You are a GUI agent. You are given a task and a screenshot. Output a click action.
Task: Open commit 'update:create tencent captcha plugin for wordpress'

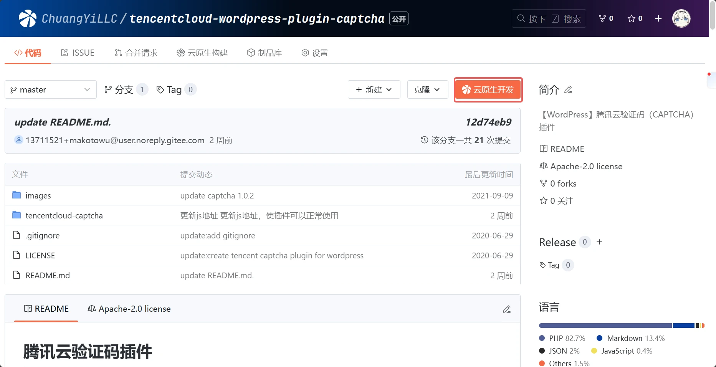point(272,256)
